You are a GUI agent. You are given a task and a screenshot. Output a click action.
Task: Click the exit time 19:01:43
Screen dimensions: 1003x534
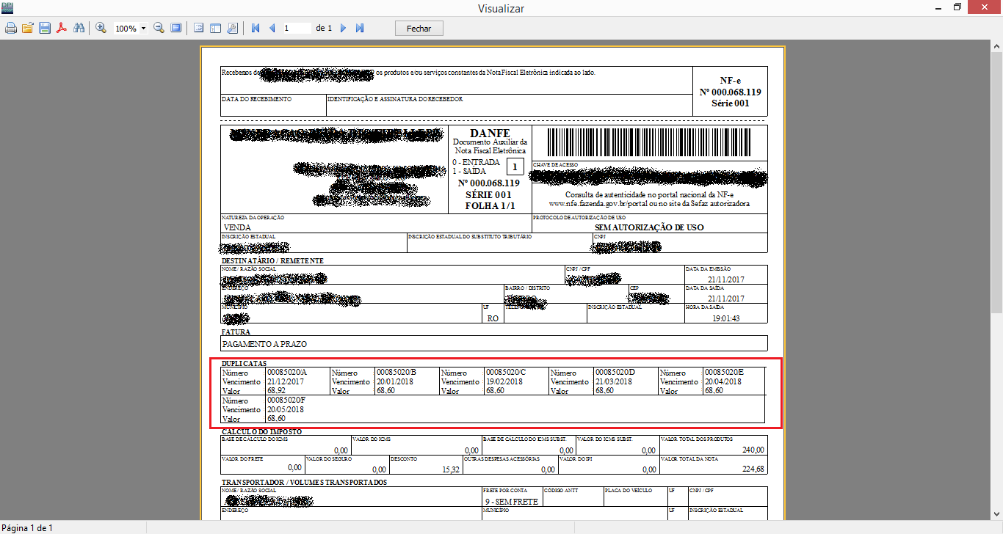(726, 318)
